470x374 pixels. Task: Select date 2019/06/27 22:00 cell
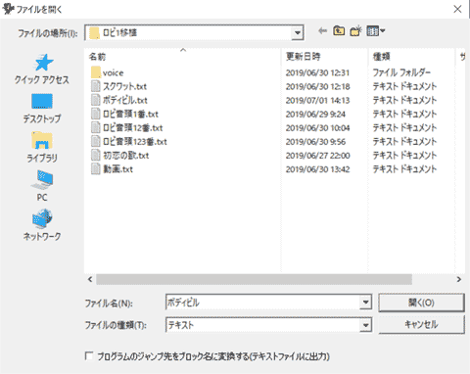317,156
